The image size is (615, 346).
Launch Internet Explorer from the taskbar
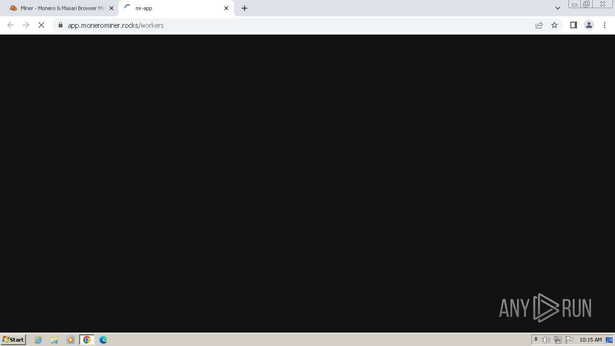(x=38, y=340)
